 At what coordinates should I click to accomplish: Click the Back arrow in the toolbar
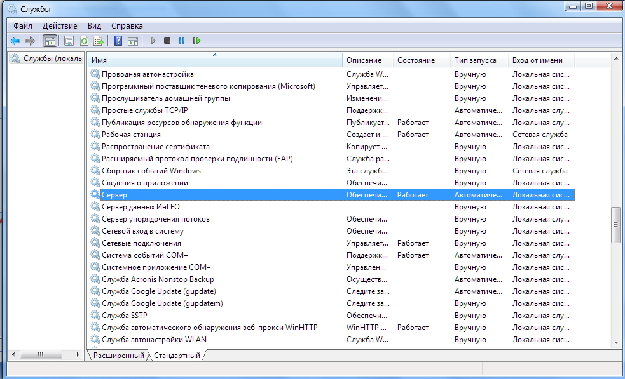[x=15, y=41]
